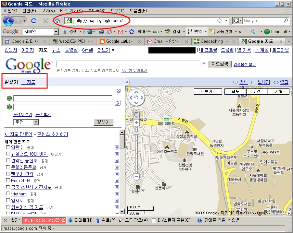Open the home page via house icon

57,21
